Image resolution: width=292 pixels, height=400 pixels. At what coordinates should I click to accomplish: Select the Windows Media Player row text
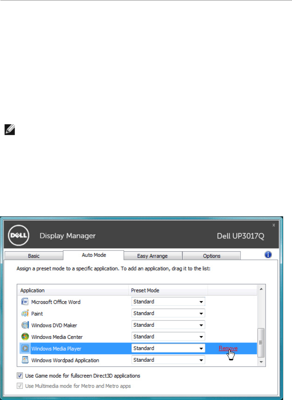click(x=56, y=349)
